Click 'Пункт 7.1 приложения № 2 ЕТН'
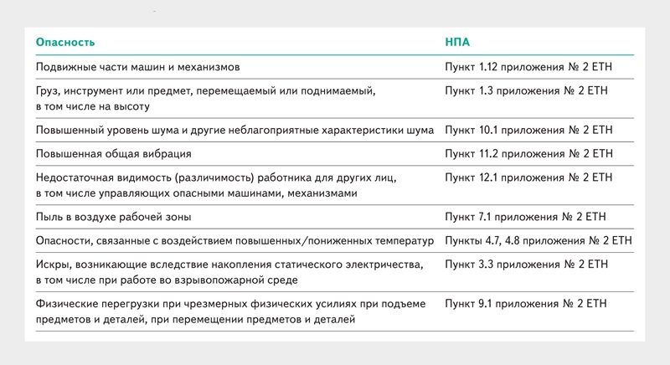 pyautogui.click(x=526, y=218)
